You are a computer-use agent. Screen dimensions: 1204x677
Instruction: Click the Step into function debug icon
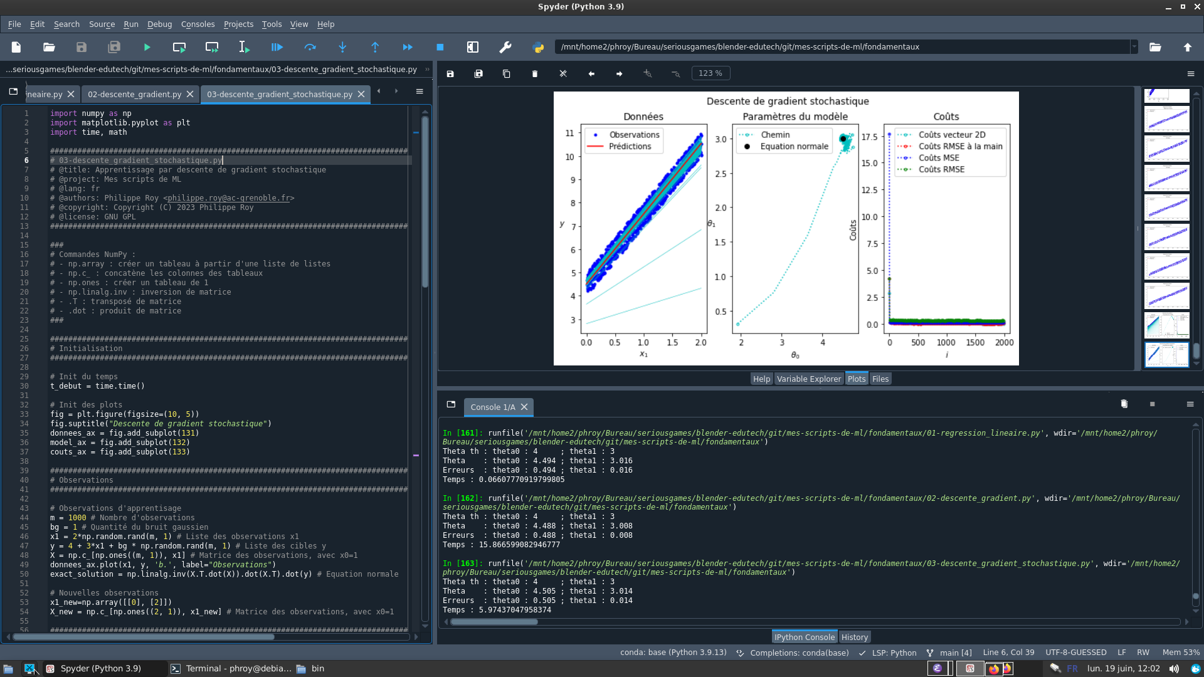pyautogui.click(x=342, y=46)
